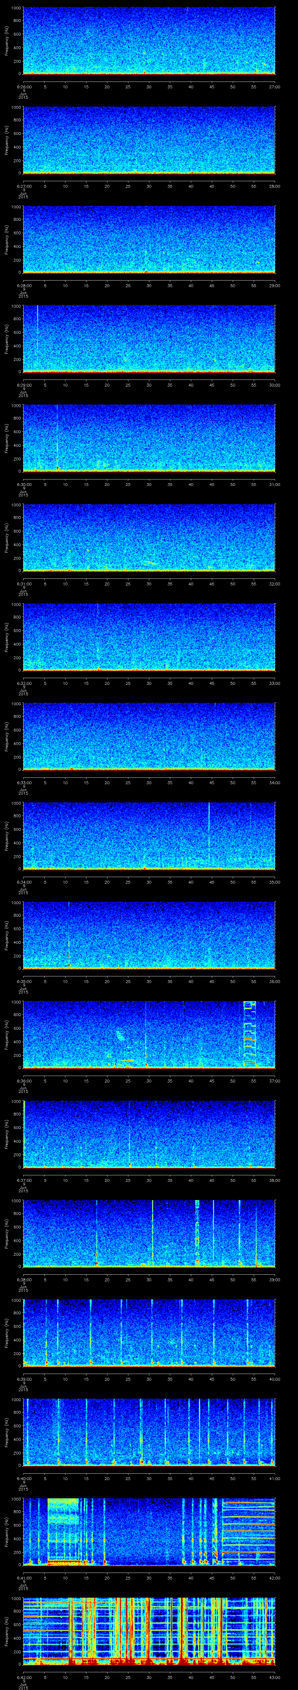The height and width of the screenshot is (1690, 298).
Task: Click the 29:00 end time label
Action: 274,285
